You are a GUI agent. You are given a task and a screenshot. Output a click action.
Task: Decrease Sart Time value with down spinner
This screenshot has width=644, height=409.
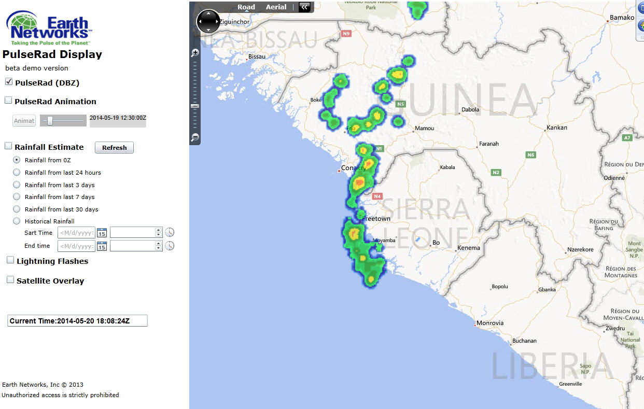(159, 235)
